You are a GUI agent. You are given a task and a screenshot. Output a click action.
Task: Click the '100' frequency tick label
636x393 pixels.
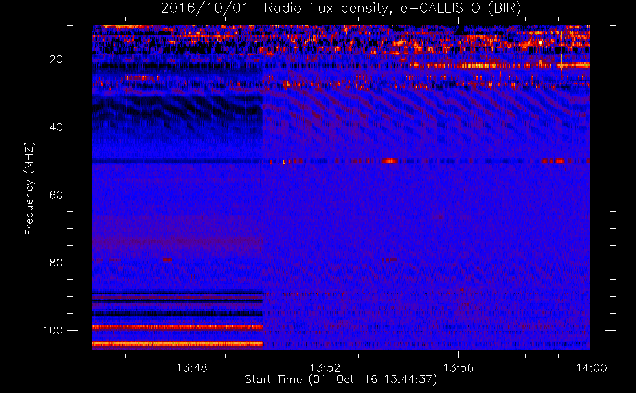coord(53,331)
